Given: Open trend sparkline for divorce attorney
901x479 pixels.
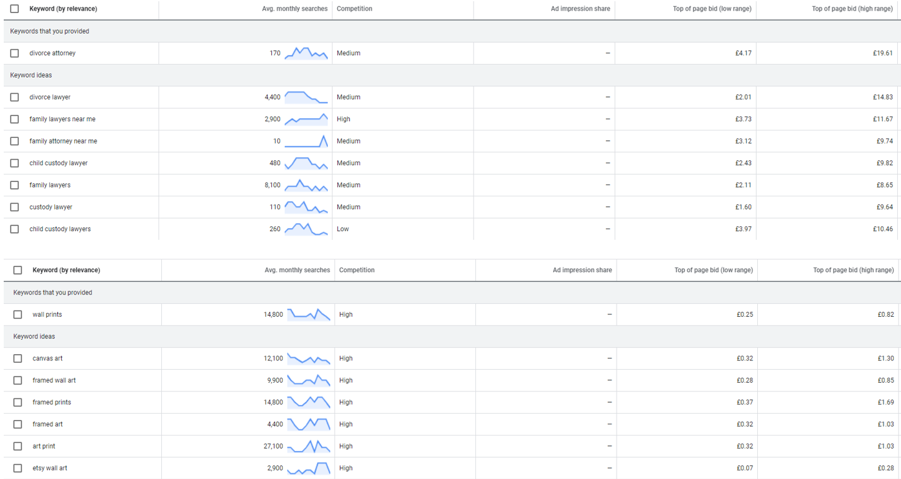Looking at the screenshot, I should click(306, 53).
